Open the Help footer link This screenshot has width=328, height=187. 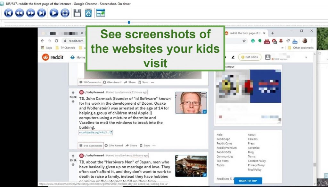click(x=219, y=135)
